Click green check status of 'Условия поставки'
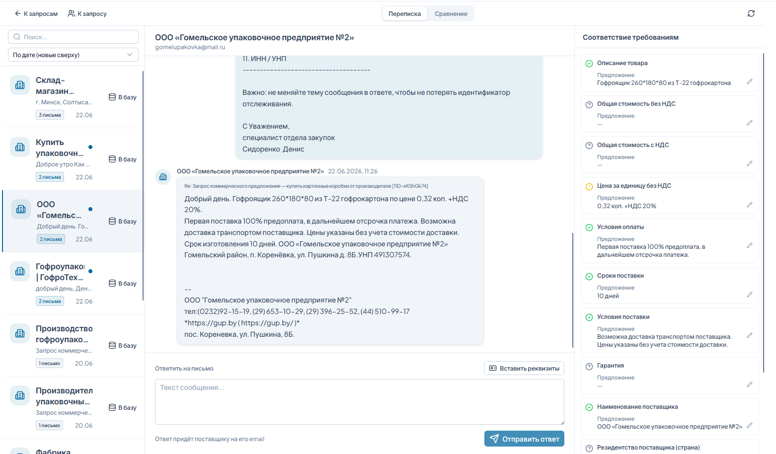 (x=589, y=317)
